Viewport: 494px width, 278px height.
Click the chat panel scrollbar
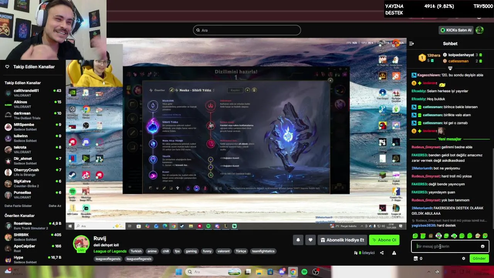(x=492, y=189)
